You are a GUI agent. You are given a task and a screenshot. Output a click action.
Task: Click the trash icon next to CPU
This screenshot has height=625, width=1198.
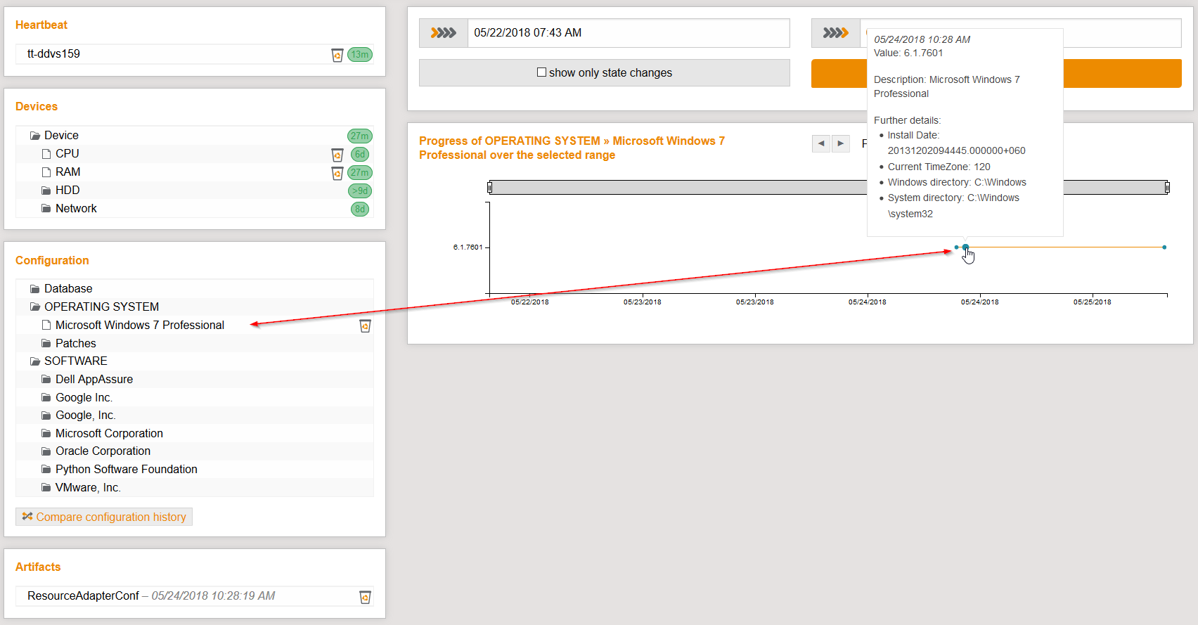coord(337,155)
